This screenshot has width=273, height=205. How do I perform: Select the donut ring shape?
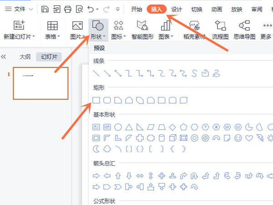194,138
